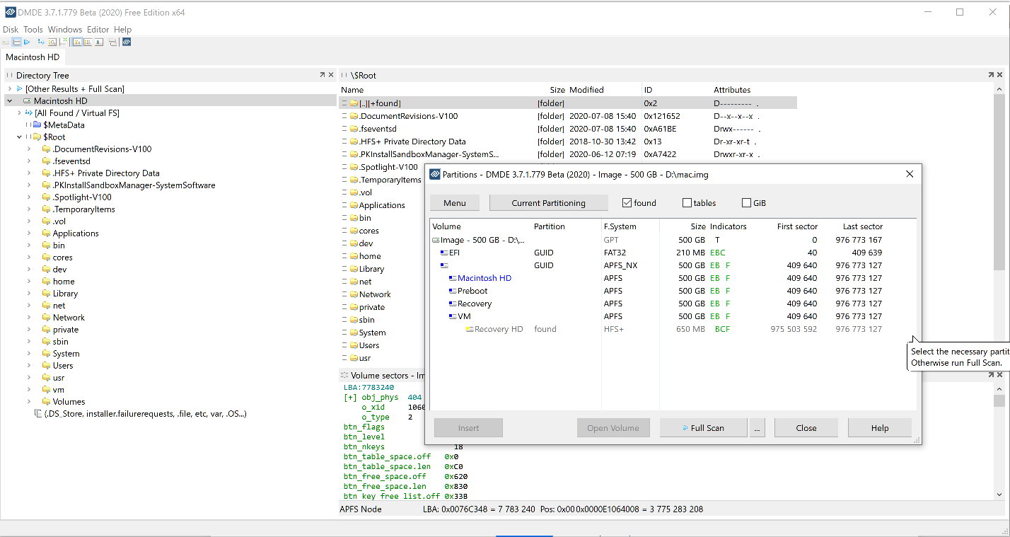Viewport: 1010px width, 537px height.
Task: Expand .DocumentRevisions-V100 in Directory Tree
Action: 29,149
